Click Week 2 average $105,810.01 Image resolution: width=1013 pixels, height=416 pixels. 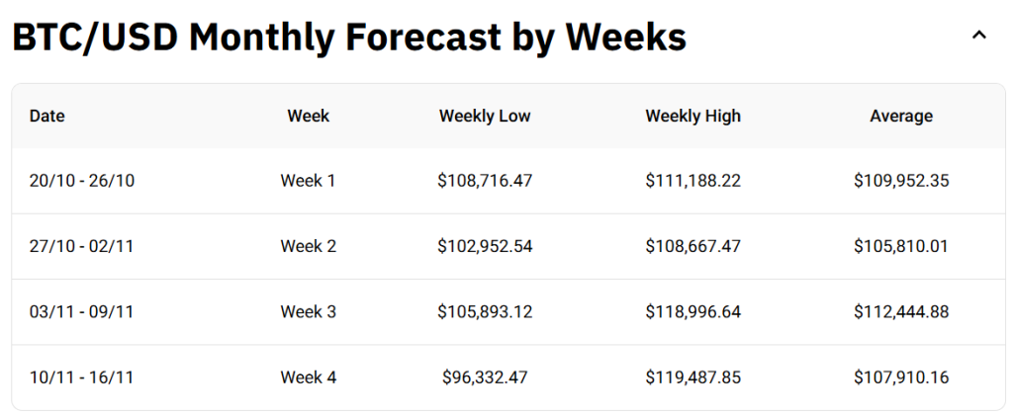(x=901, y=246)
